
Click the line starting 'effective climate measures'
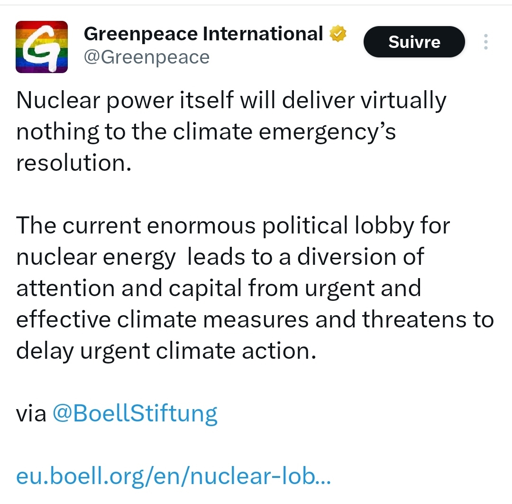coord(255,319)
